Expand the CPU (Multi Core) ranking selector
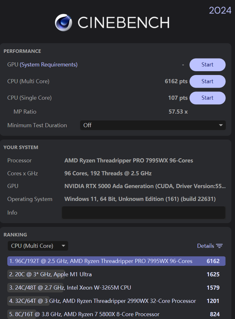Viewport: 235px width, 319px height. (38, 246)
